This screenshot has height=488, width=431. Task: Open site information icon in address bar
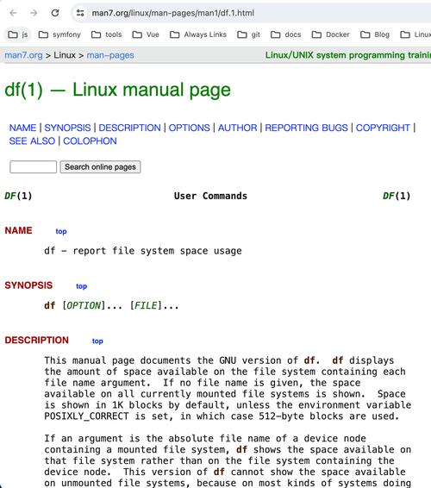80,13
